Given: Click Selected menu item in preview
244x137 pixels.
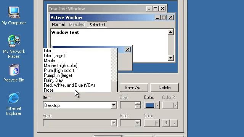Looking at the screenshot, I should tap(97, 24).
